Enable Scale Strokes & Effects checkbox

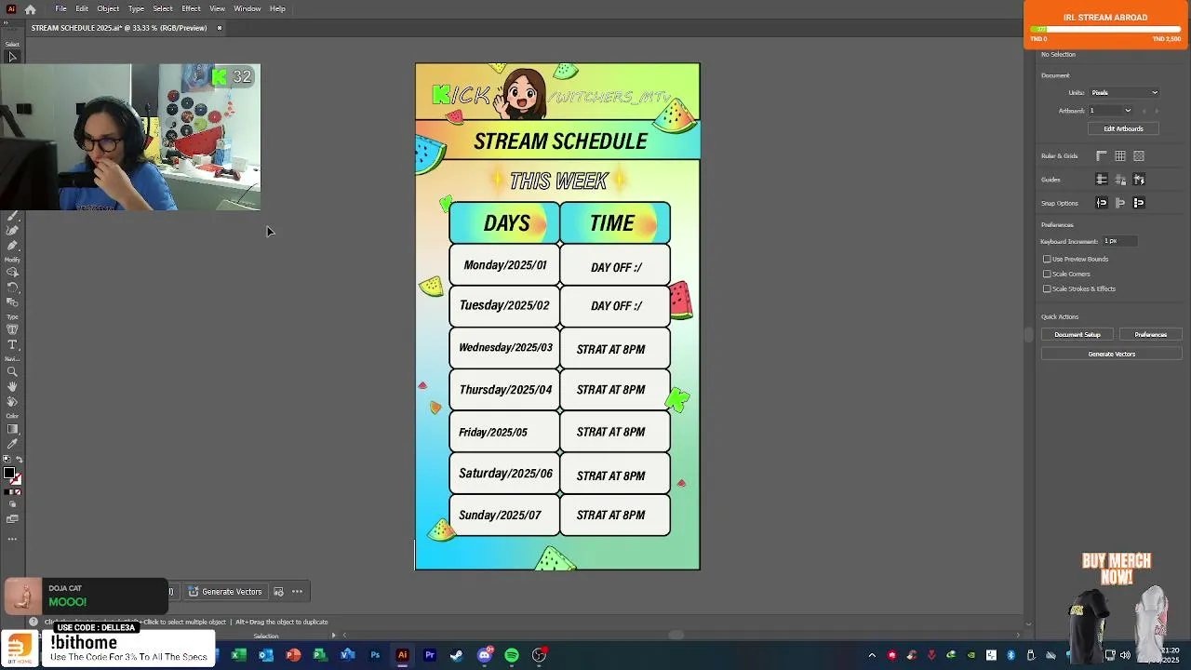tap(1047, 288)
